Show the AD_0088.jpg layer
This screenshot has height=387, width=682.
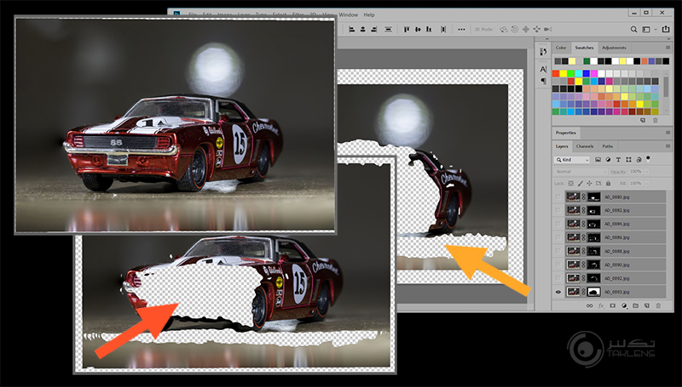coord(558,251)
